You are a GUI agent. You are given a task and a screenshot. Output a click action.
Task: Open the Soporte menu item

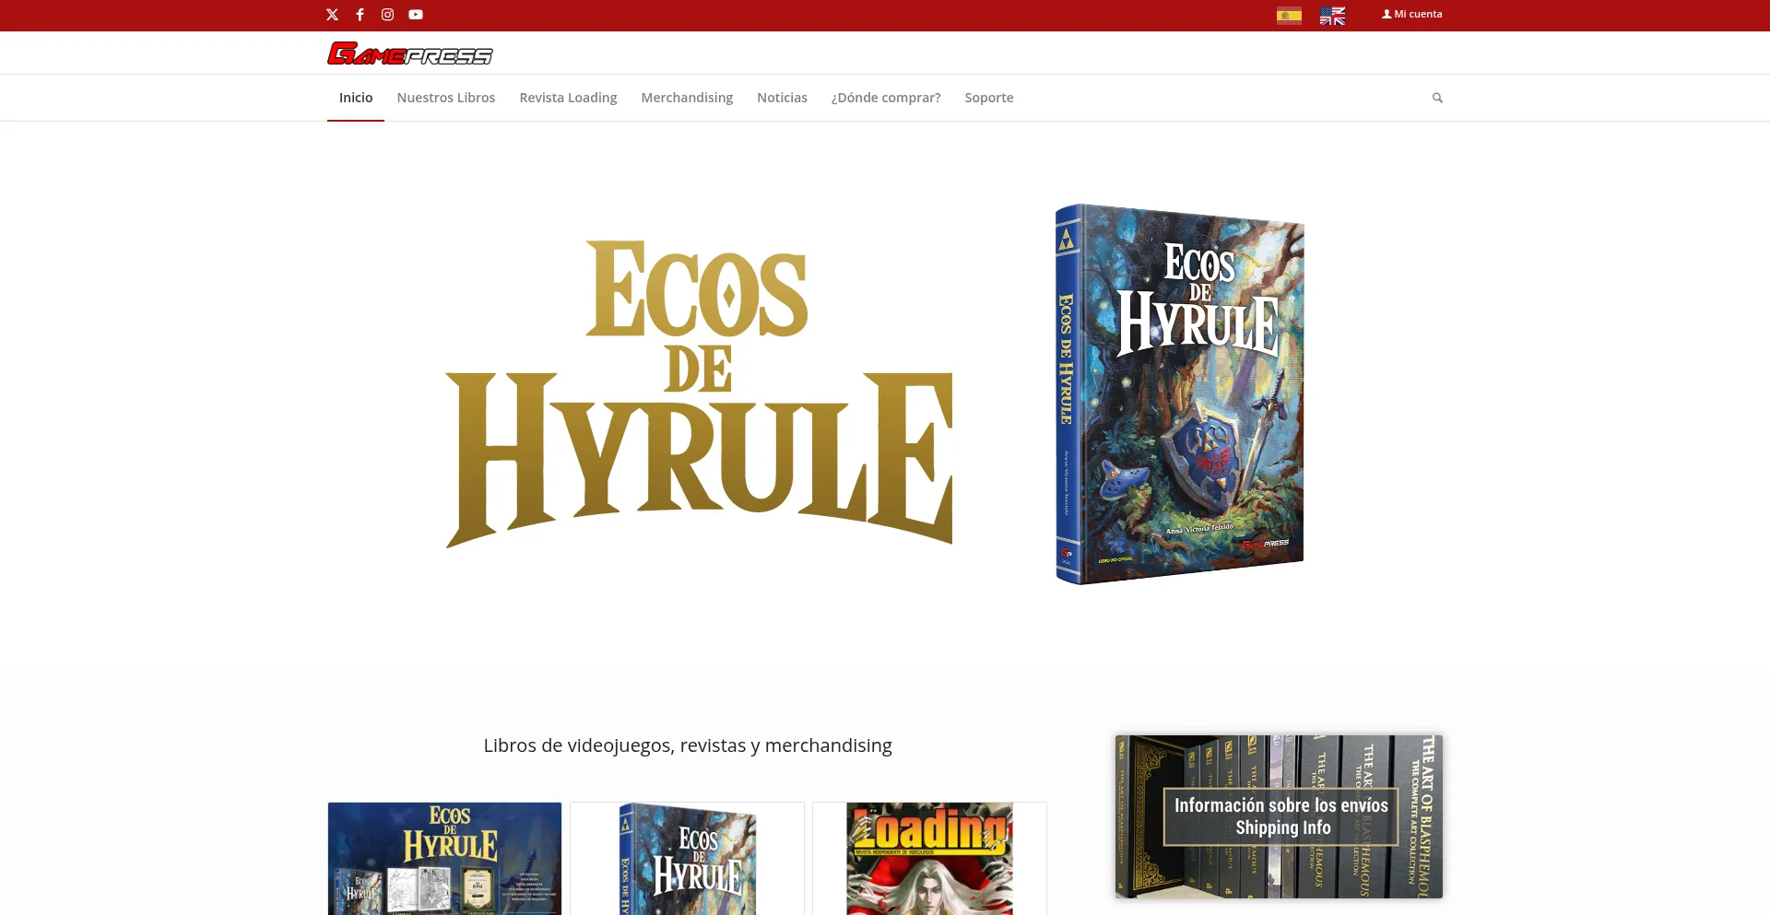989,98
